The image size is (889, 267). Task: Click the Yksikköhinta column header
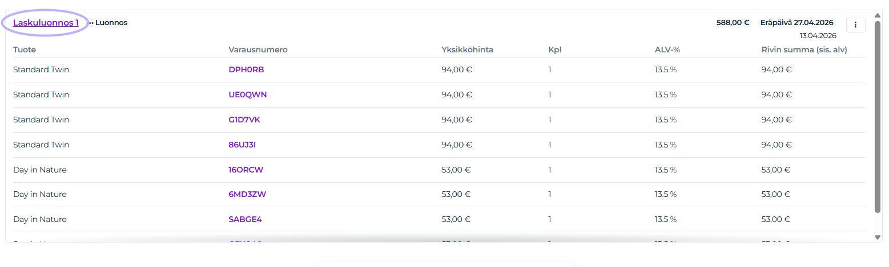[x=467, y=50]
